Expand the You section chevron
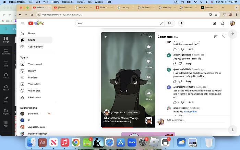The height and width of the screenshot is (150, 240). (27, 58)
